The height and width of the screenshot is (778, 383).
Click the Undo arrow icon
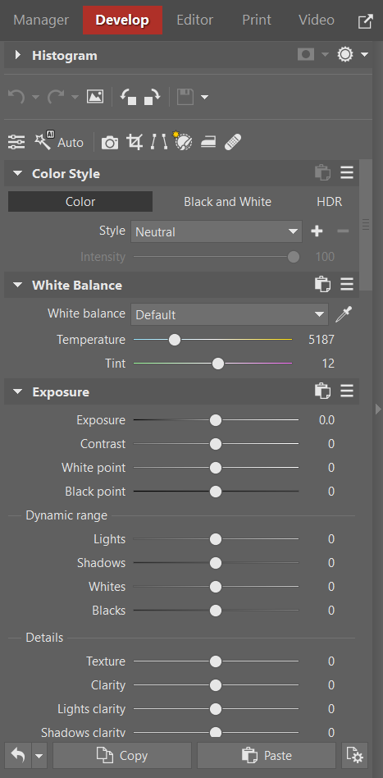click(x=16, y=96)
